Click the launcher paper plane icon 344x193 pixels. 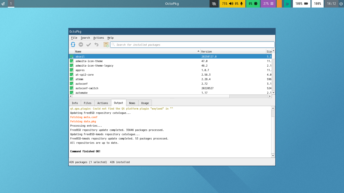(3, 4)
